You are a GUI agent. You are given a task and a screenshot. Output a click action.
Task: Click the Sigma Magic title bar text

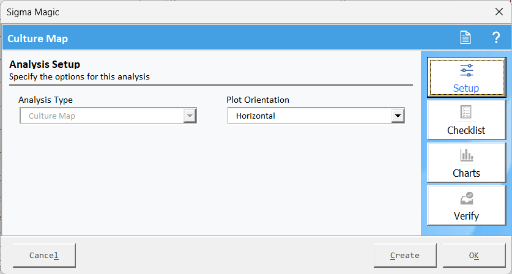pyautogui.click(x=33, y=12)
